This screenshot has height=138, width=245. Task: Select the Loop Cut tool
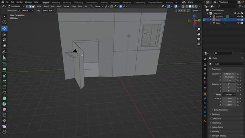4,87
